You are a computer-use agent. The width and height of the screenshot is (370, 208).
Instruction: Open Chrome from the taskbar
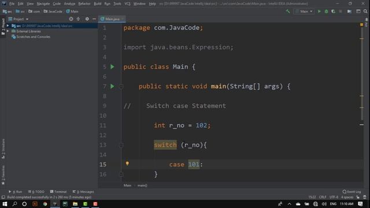[45, 204]
